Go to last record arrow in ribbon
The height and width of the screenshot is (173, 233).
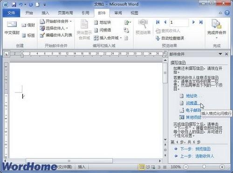pyautogui.click(x=201, y=22)
